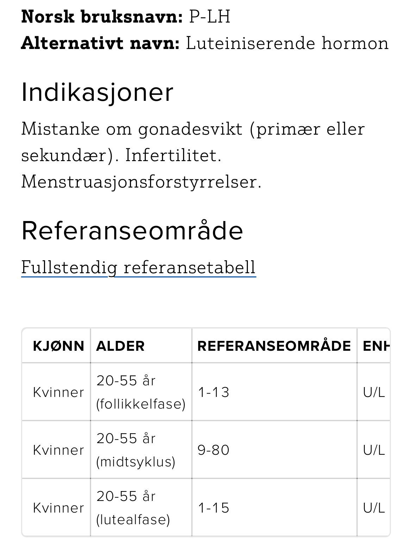Viewport: 412px width, 551px height.
Task: Click Kvinner in the lutealfase row
Action: [58, 508]
